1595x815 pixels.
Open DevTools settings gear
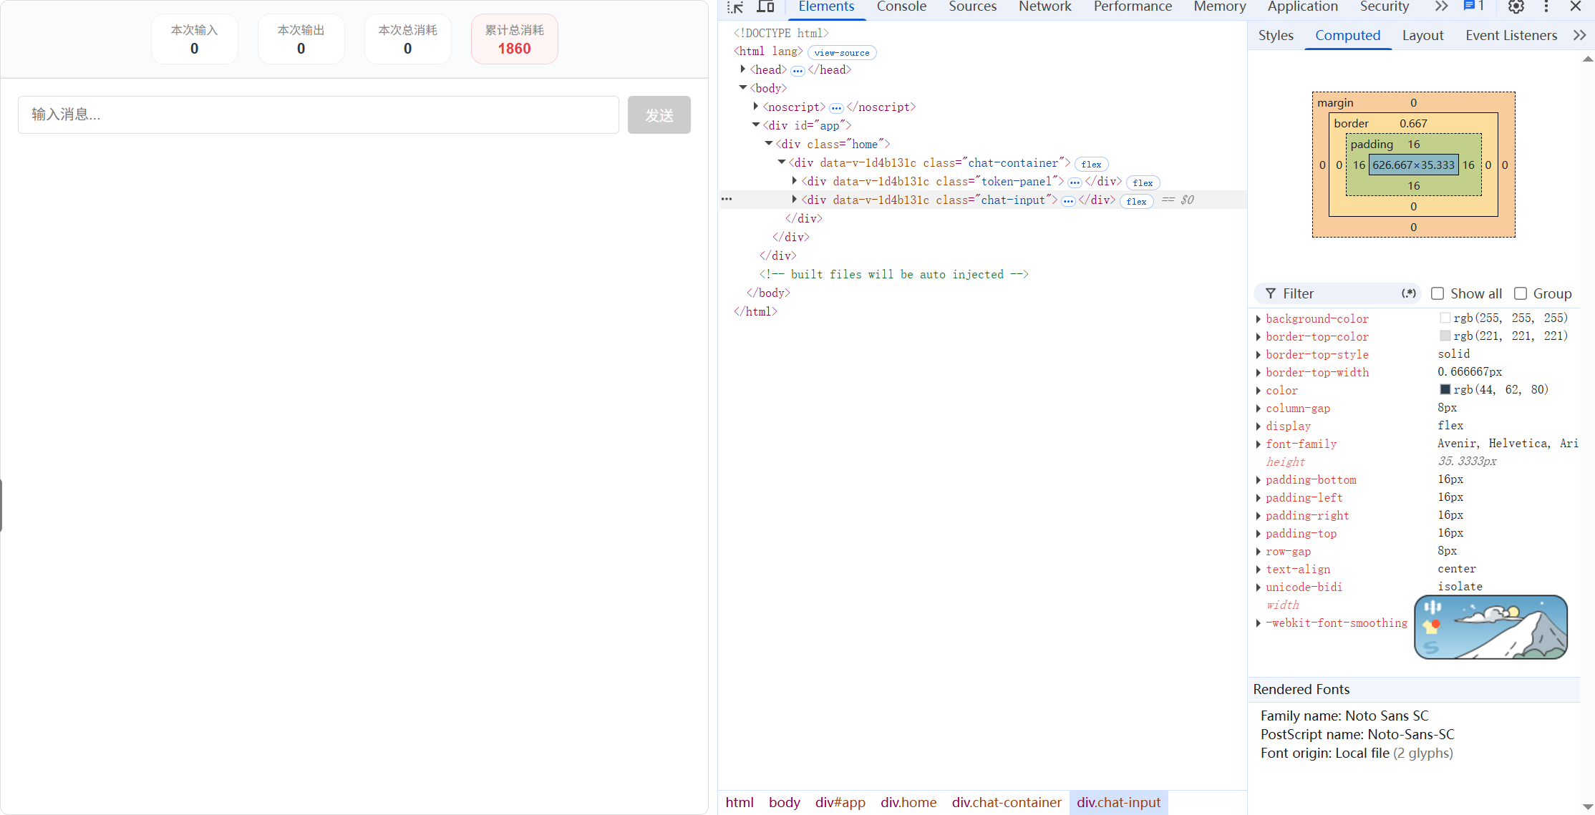click(1516, 7)
